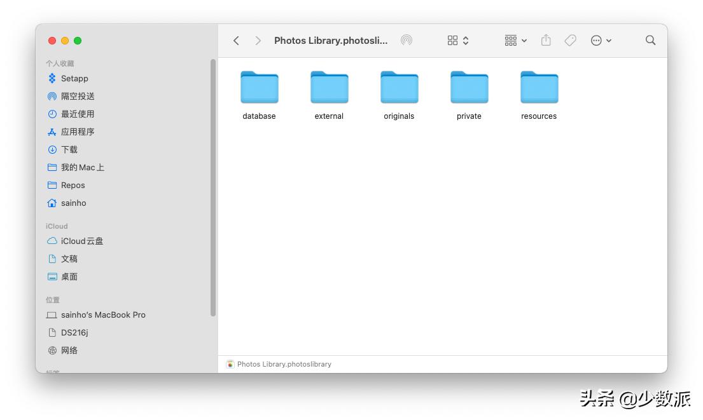703x420 pixels.
Task: Close the Finder window with red button
Action: coord(52,41)
